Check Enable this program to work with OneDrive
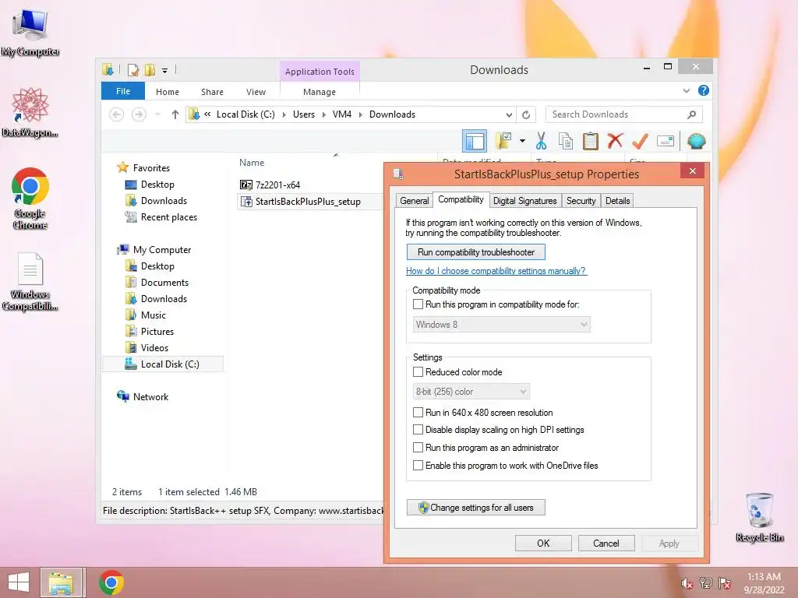 click(x=418, y=466)
